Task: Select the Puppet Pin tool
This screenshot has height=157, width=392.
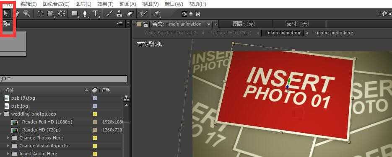Action: click(157, 13)
